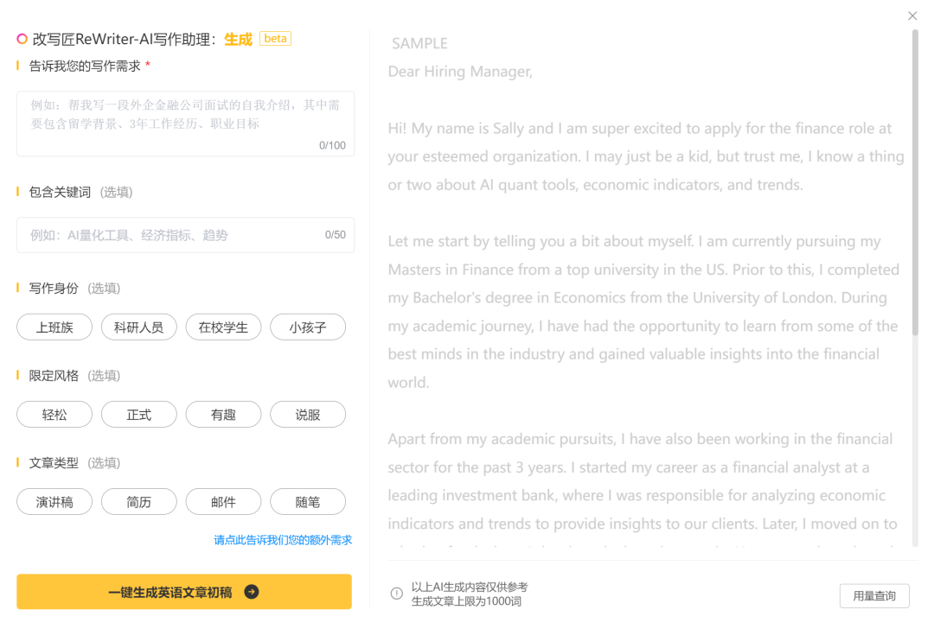
Task: Select the 轻松 style option
Action: tap(54, 415)
